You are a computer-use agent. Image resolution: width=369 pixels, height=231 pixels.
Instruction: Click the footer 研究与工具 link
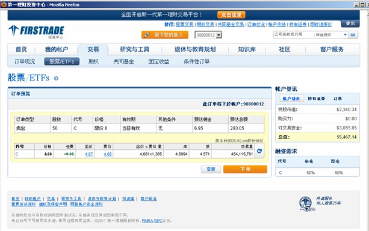(71, 199)
